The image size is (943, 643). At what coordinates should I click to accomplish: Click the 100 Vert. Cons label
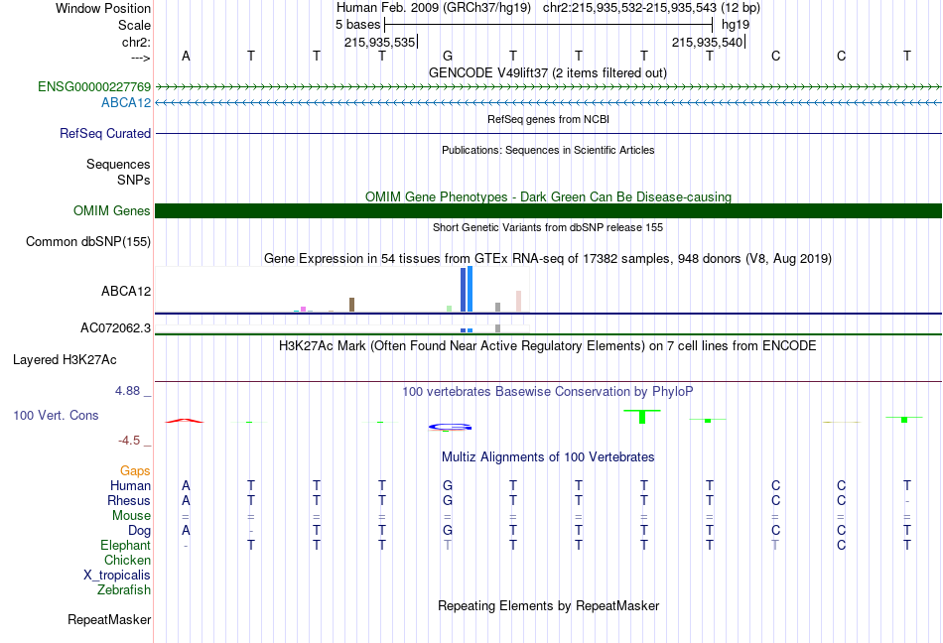(x=56, y=415)
